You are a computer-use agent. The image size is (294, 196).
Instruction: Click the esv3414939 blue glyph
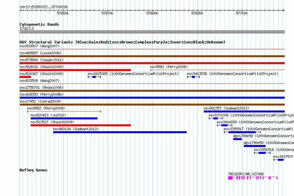pyautogui.click(x=225, y=125)
